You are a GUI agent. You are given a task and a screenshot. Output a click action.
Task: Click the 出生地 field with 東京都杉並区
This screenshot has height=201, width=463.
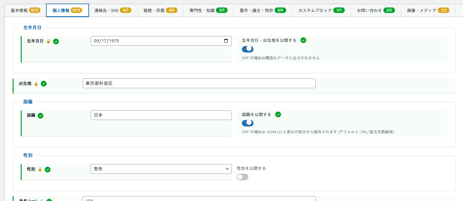[x=199, y=83]
